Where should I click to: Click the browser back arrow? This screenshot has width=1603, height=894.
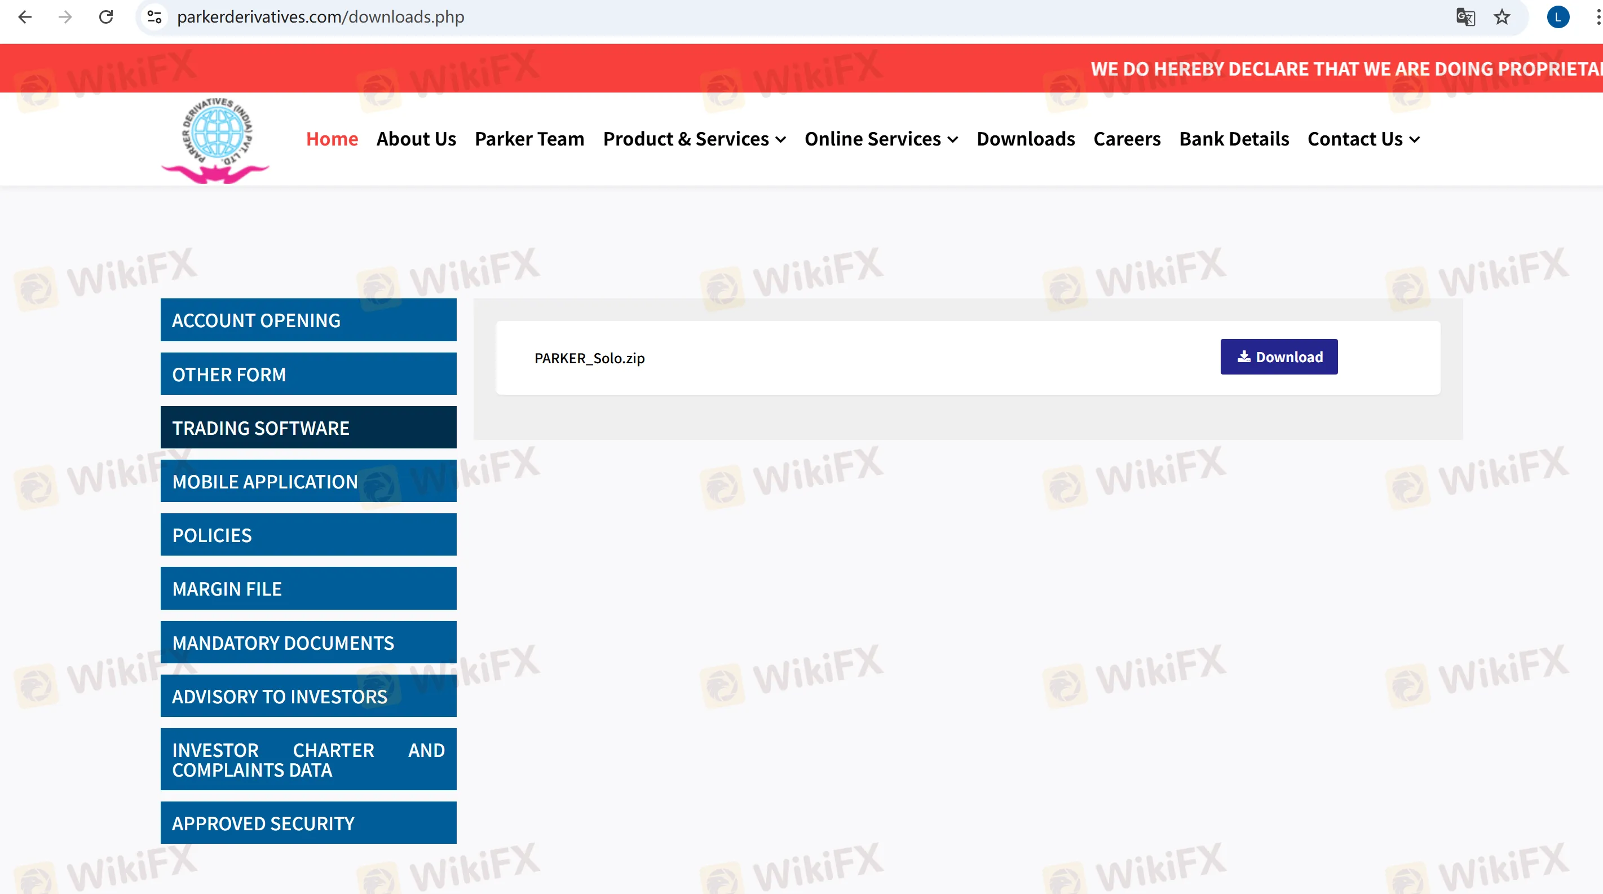click(25, 17)
